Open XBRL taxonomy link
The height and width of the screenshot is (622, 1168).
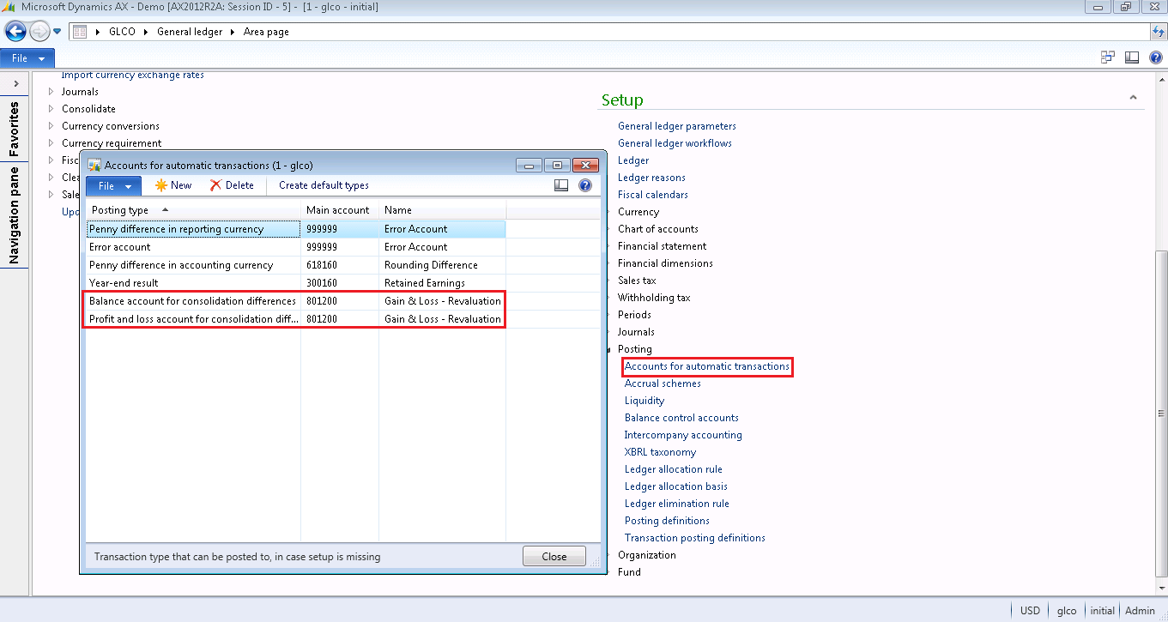pyautogui.click(x=660, y=452)
